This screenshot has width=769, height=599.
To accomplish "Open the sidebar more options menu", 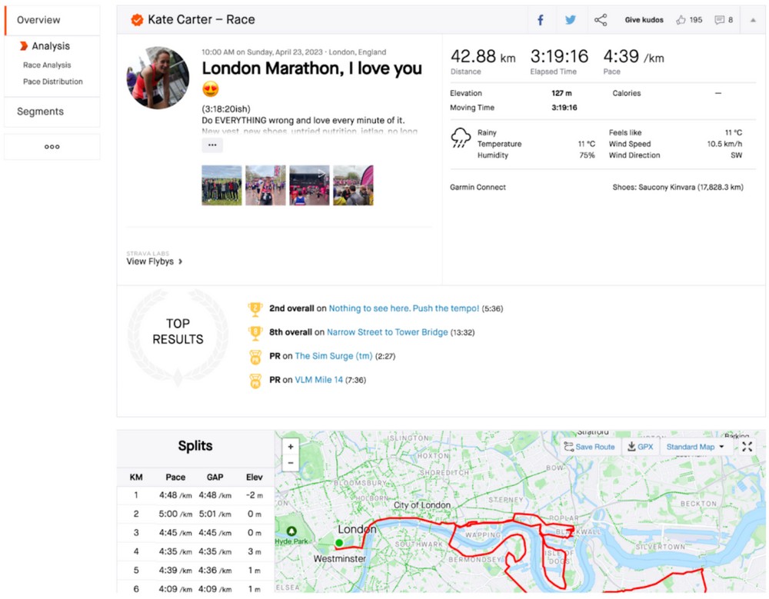I will click(x=52, y=147).
